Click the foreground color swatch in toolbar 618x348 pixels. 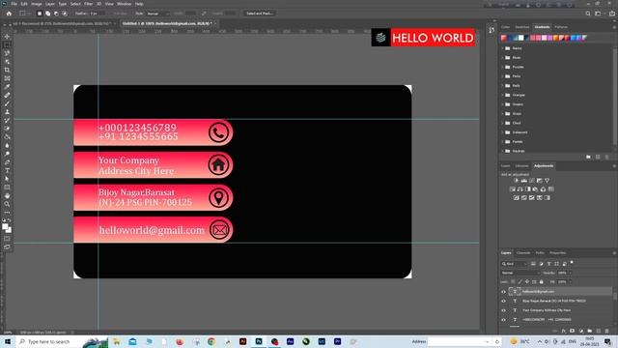(x=5, y=227)
